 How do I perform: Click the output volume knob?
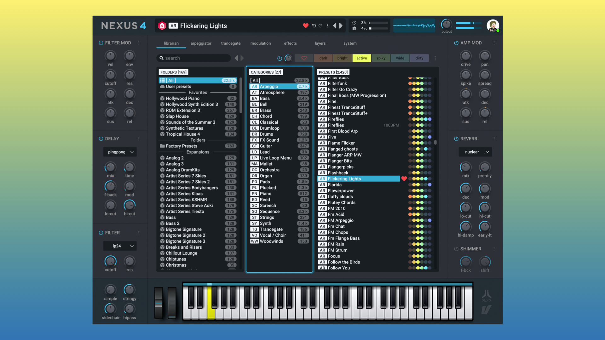446,24
